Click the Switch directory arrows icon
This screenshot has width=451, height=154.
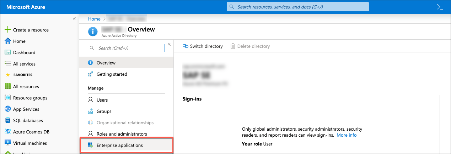[185, 46]
